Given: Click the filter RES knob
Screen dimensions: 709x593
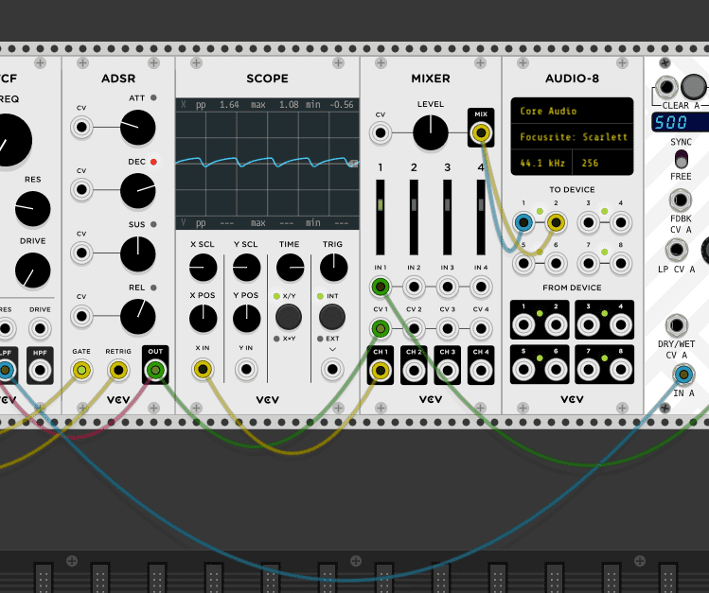Looking at the screenshot, I should [32, 209].
